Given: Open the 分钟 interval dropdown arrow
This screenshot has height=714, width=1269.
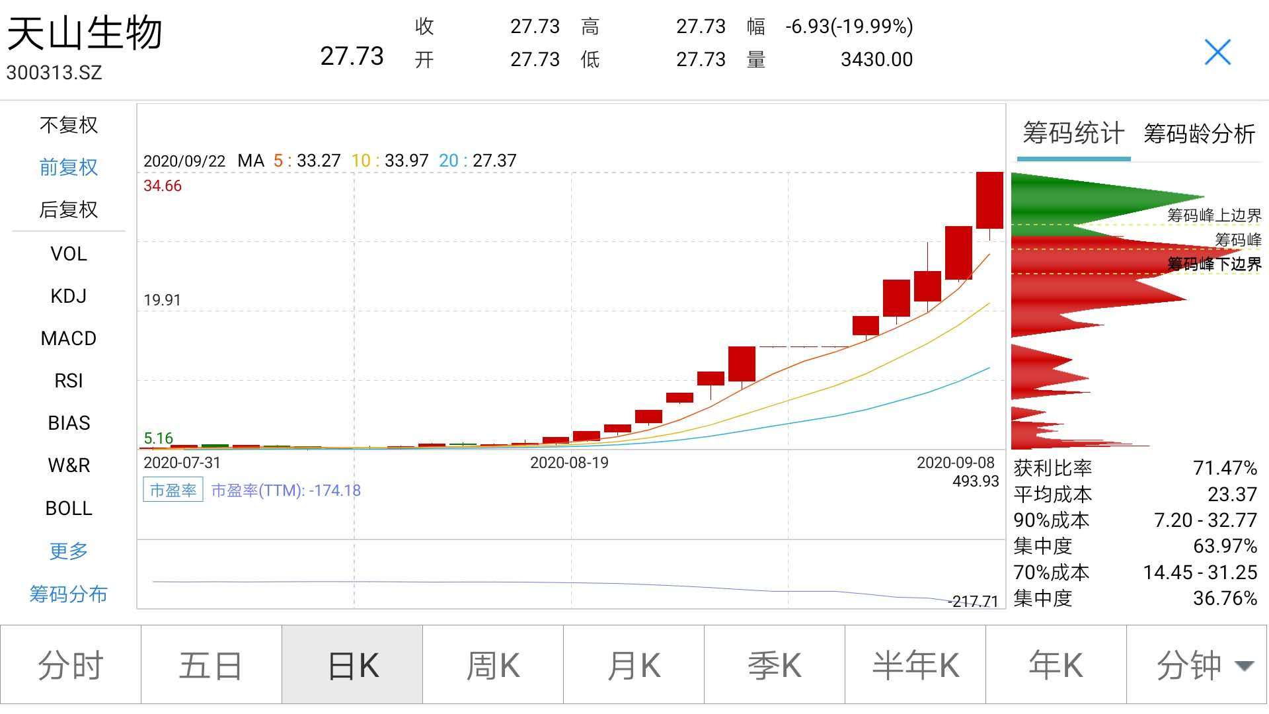Looking at the screenshot, I should 1244,666.
